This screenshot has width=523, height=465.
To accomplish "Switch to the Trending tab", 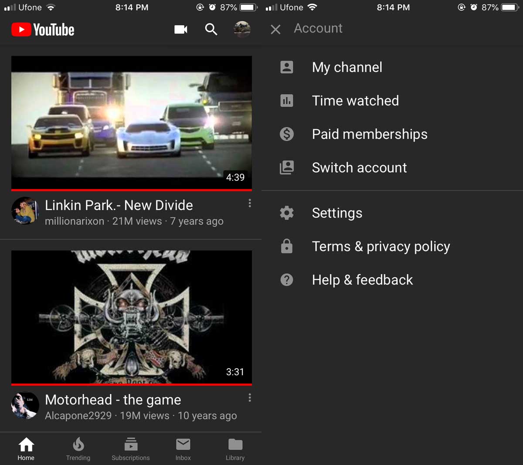I will [78, 449].
